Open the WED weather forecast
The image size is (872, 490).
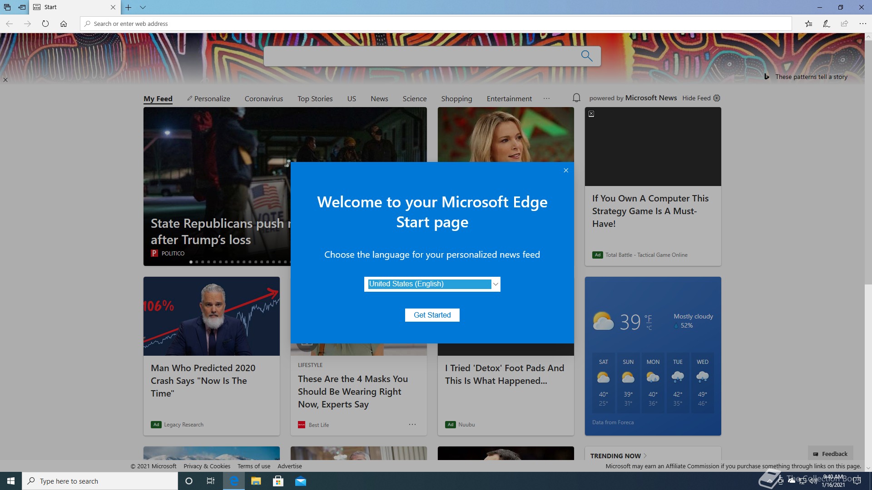(x=702, y=382)
